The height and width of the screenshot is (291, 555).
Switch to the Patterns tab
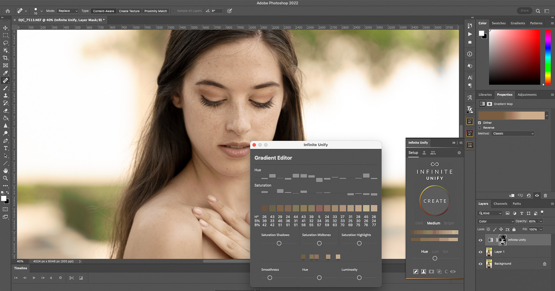(536, 23)
